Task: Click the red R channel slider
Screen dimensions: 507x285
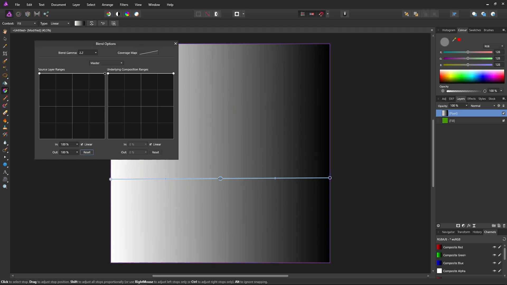Action: point(468,52)
